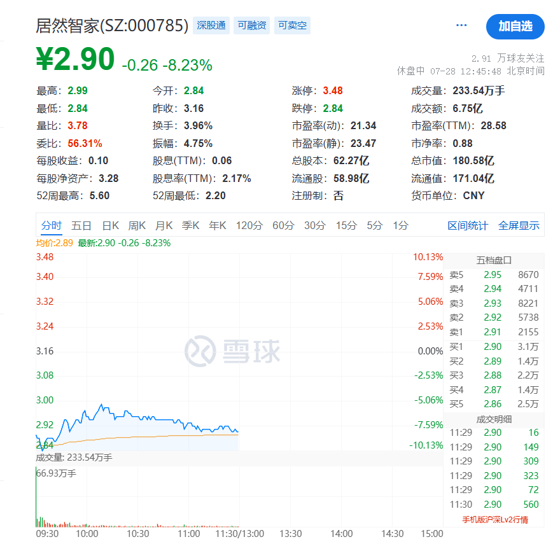Select the 买2 row at 2.89
This screenshot has width=553, height=558.
click(x=494, y=361)
